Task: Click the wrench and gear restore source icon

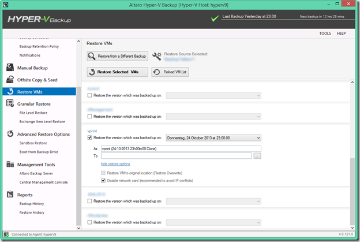Action: [157, 56]
